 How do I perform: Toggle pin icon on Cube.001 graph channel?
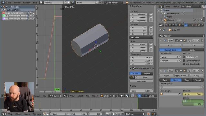click(6, 7)
